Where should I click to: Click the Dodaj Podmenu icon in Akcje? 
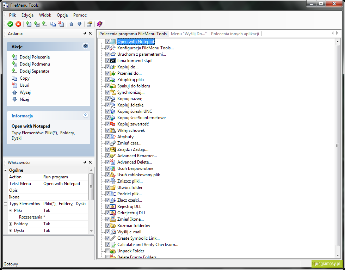coord(14,64)
